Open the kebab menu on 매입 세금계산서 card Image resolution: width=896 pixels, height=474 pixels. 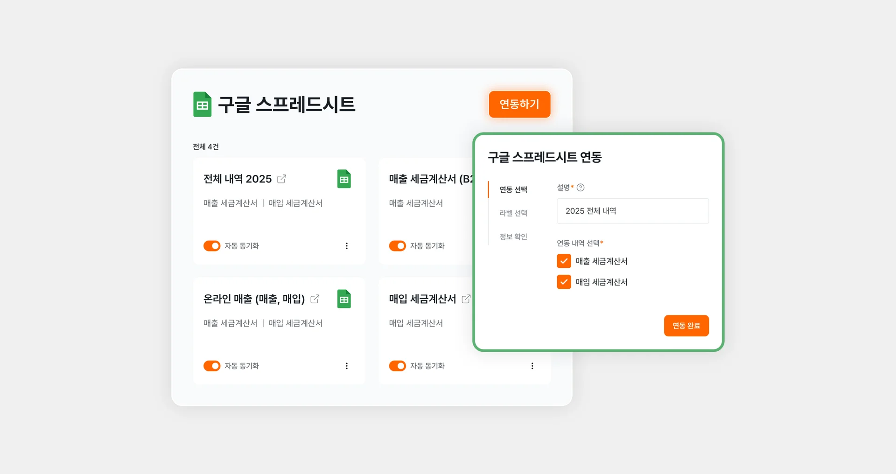pyautogui.click(x=532, y=366)
